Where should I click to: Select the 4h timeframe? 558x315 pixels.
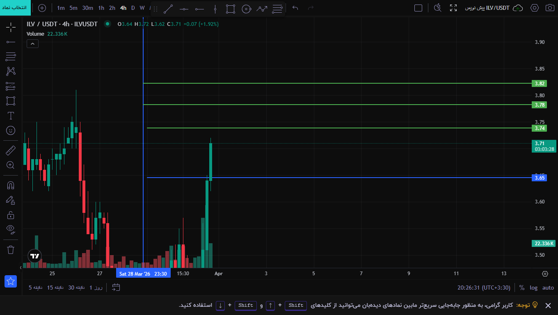(123, 8)
